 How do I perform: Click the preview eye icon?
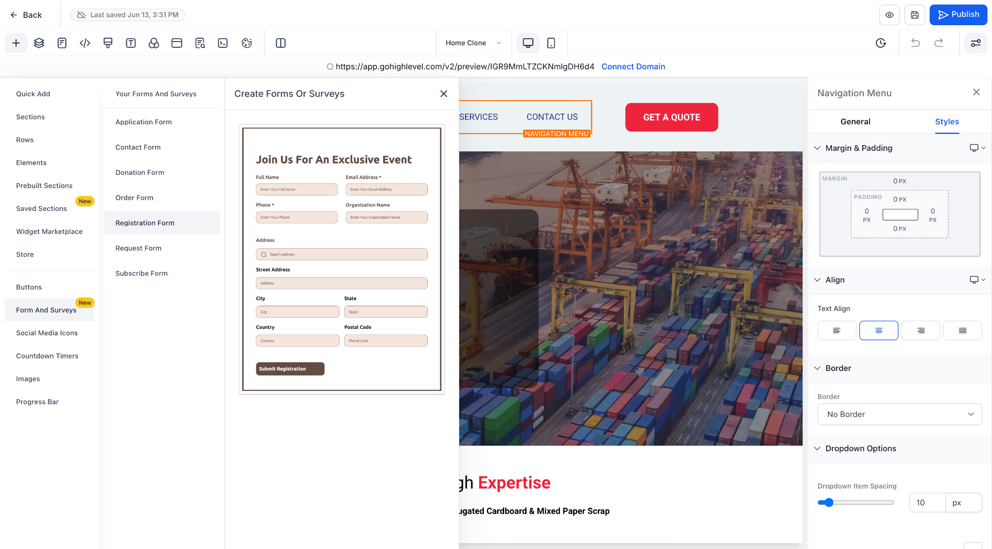tap(889, 15)
